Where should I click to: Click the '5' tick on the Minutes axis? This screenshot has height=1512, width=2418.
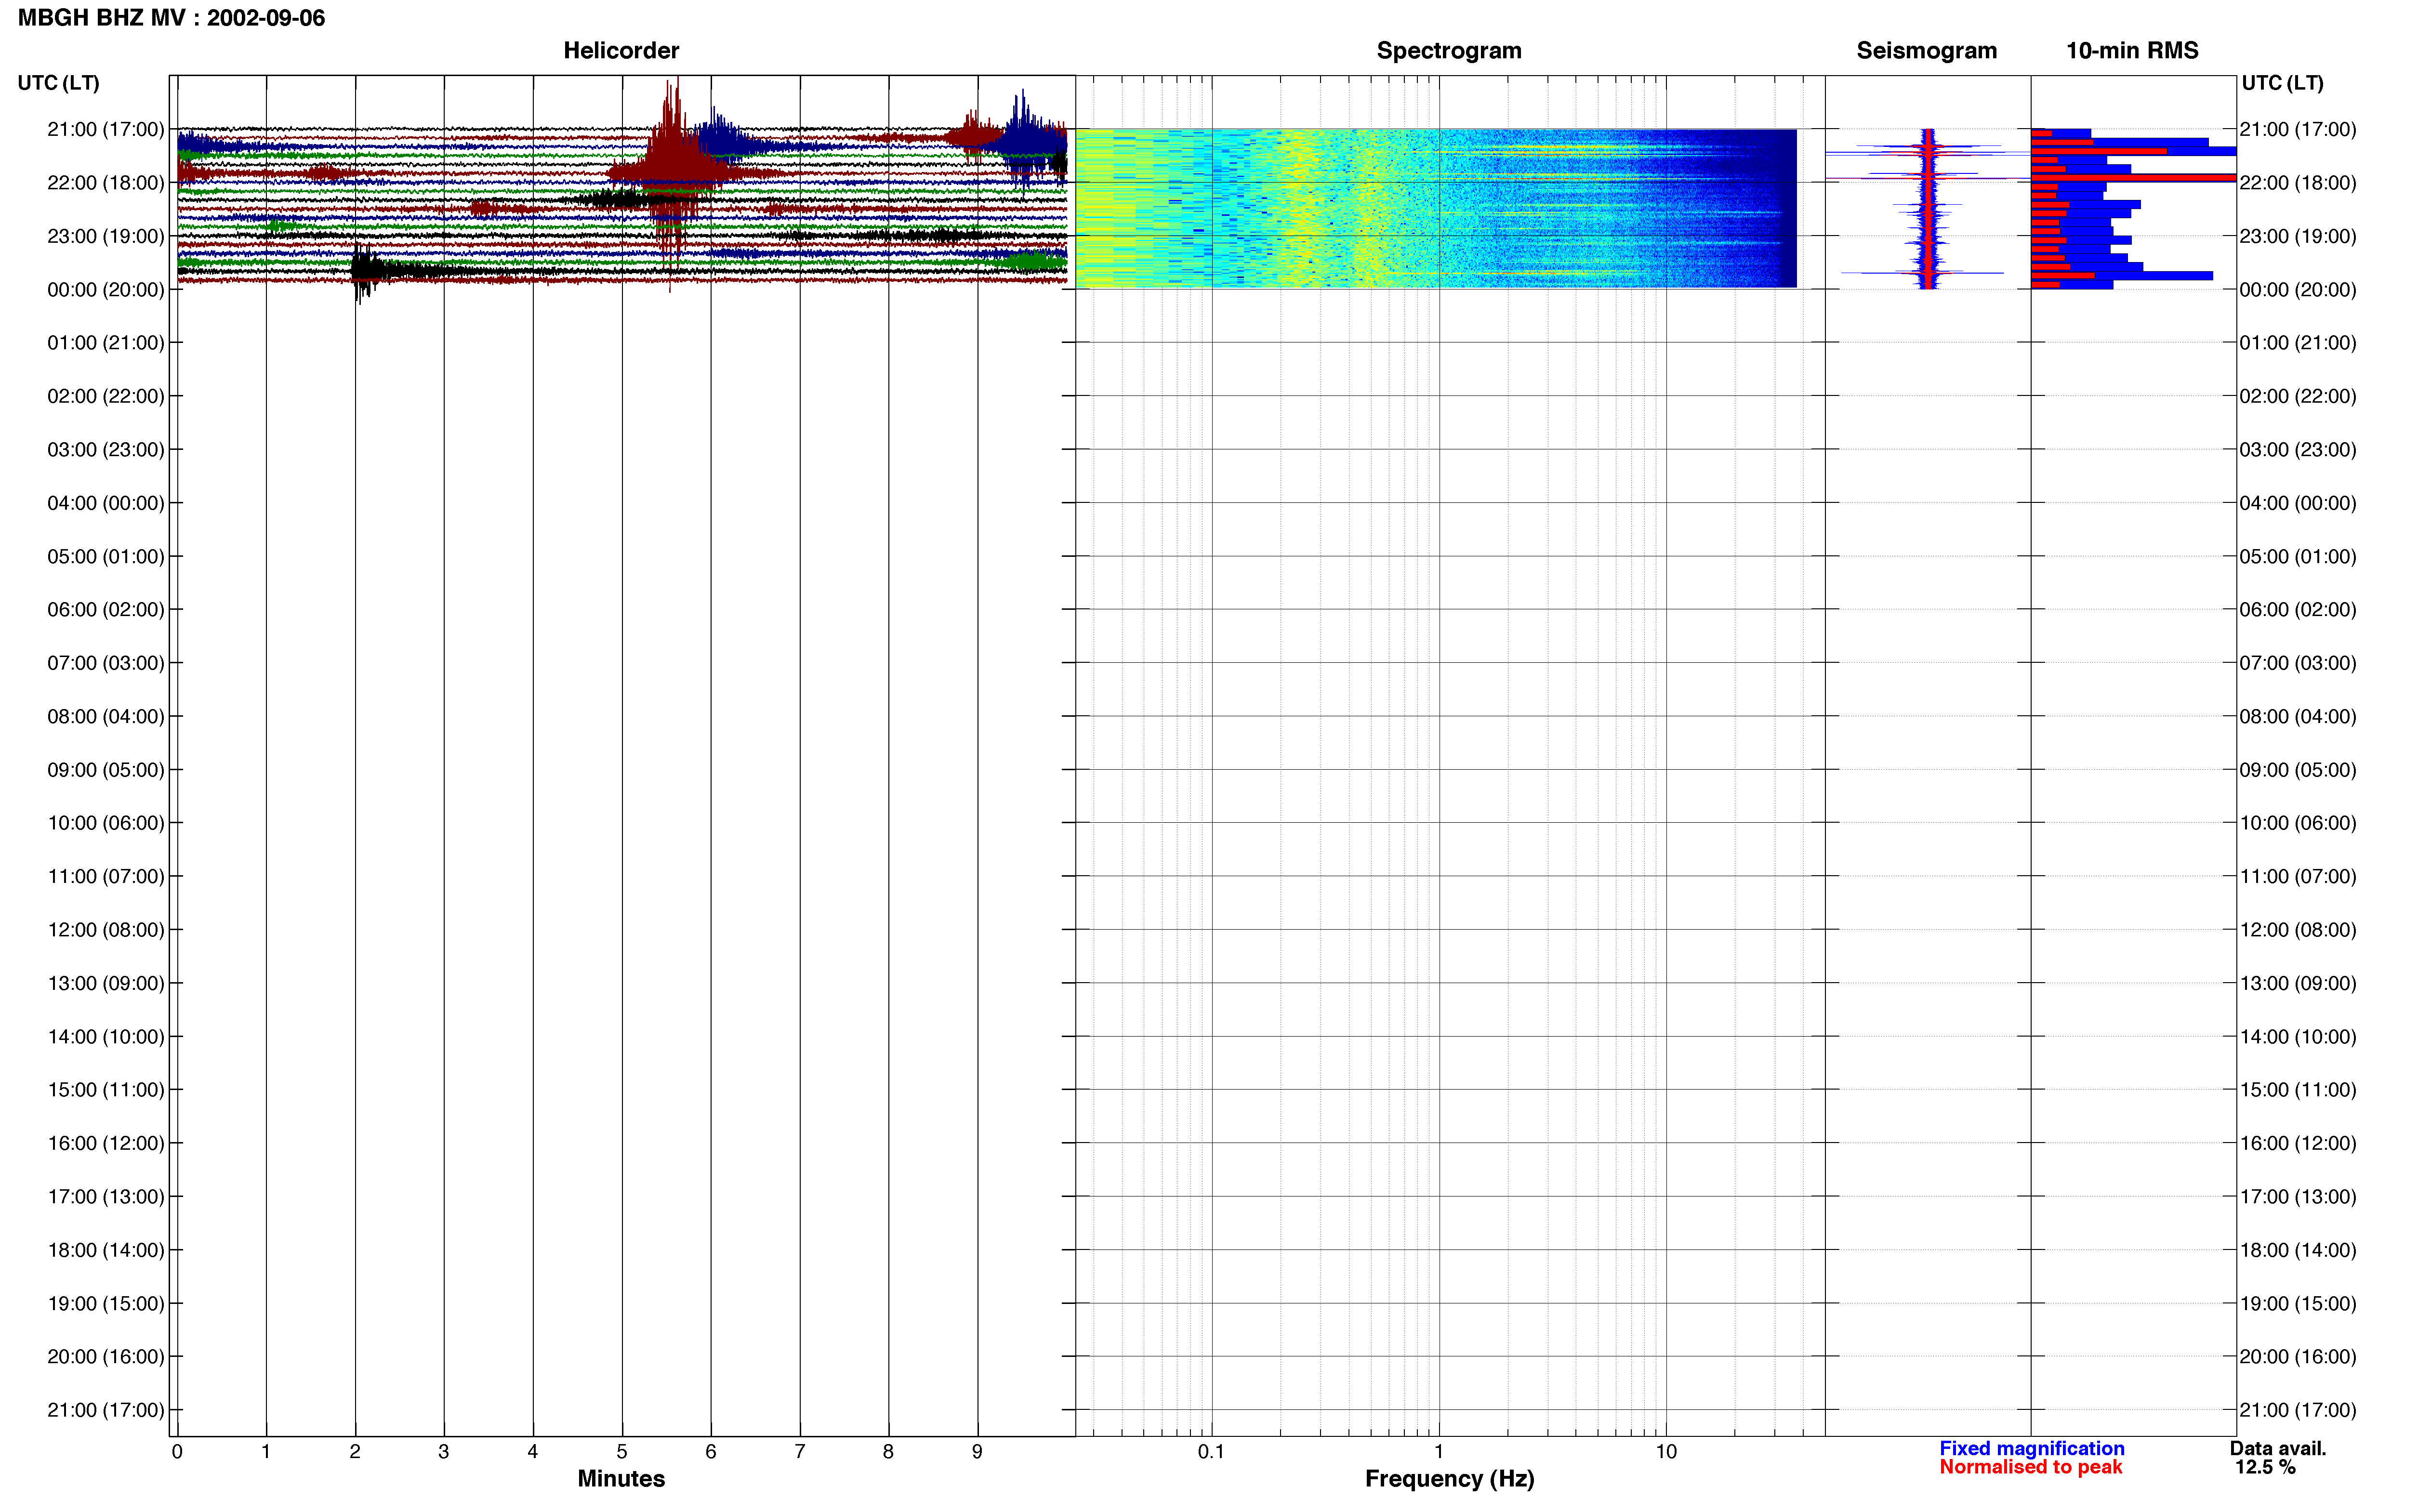622,1452
